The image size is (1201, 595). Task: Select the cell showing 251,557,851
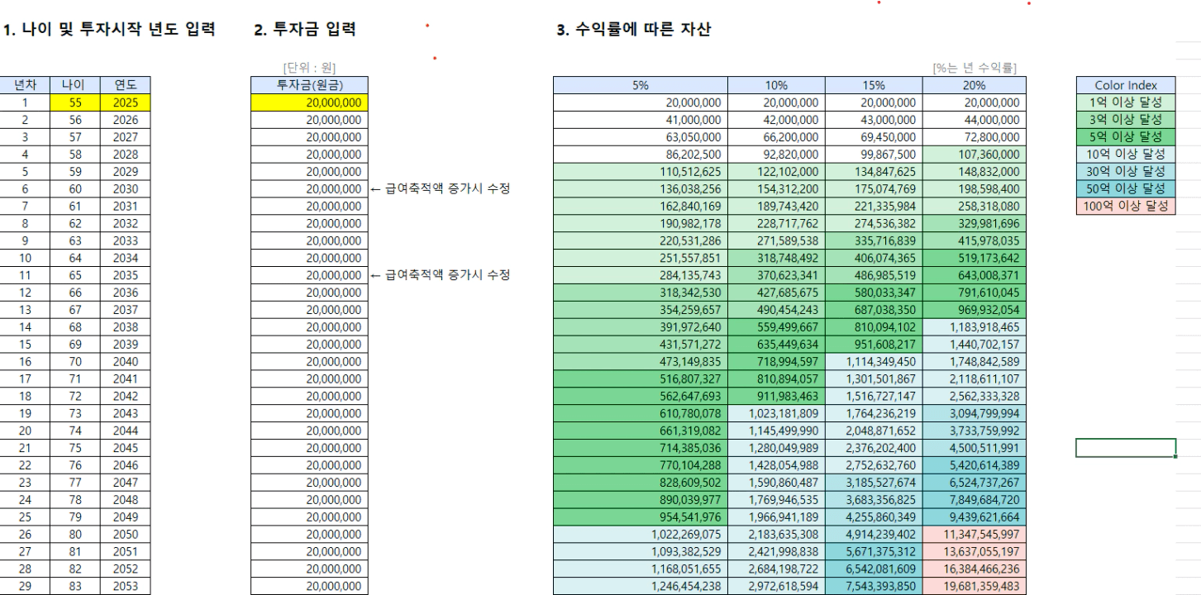[641, 259]
